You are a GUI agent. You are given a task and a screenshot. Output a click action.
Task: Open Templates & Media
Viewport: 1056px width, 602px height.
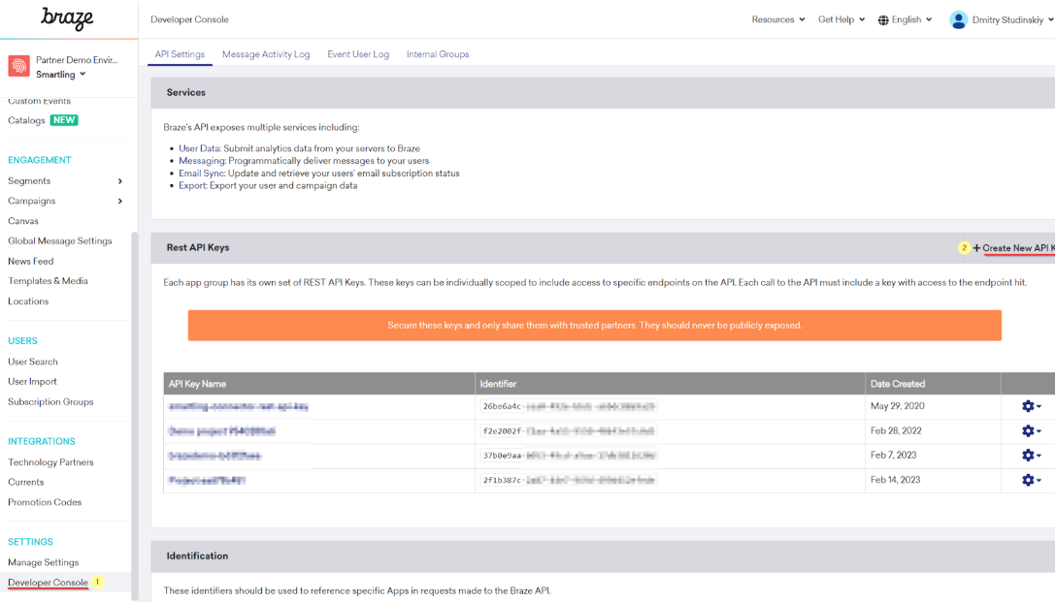(x=48, y=281)
